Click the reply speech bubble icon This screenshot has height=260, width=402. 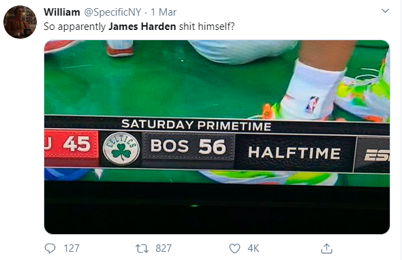click(50, 248)
